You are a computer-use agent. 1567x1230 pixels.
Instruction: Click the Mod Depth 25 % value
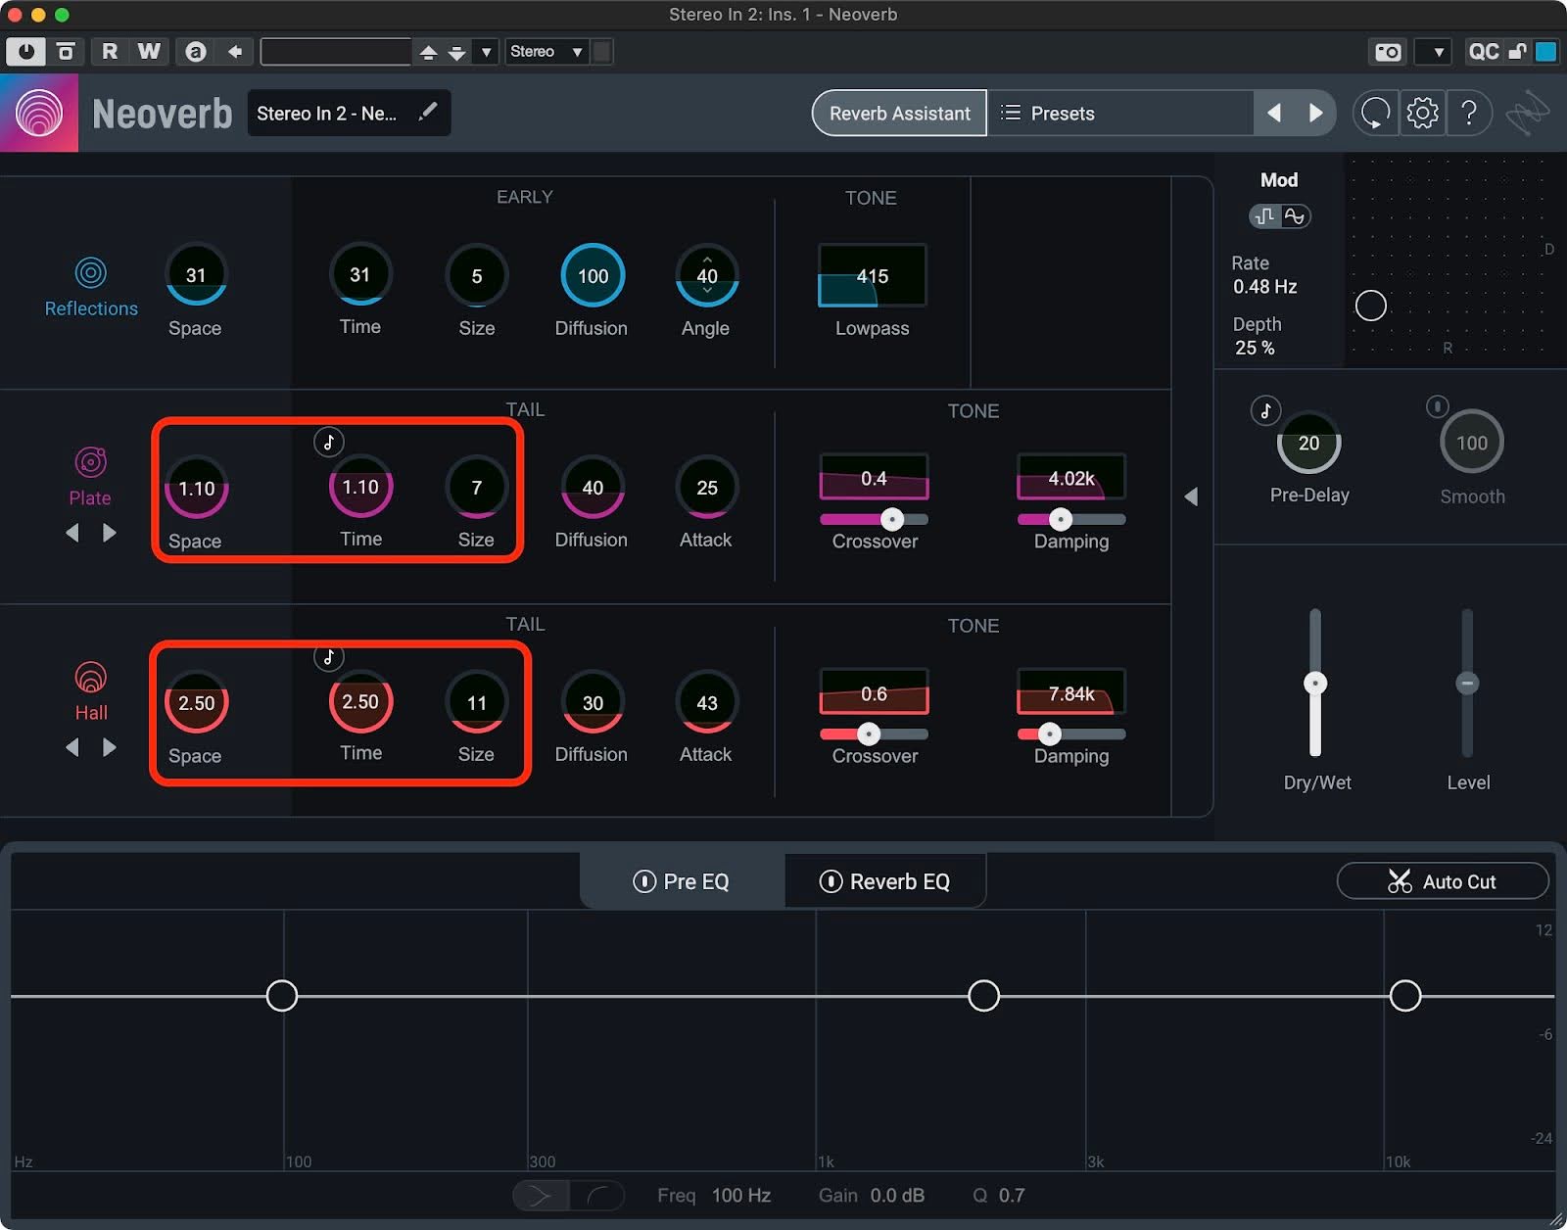click(1255, 348)
